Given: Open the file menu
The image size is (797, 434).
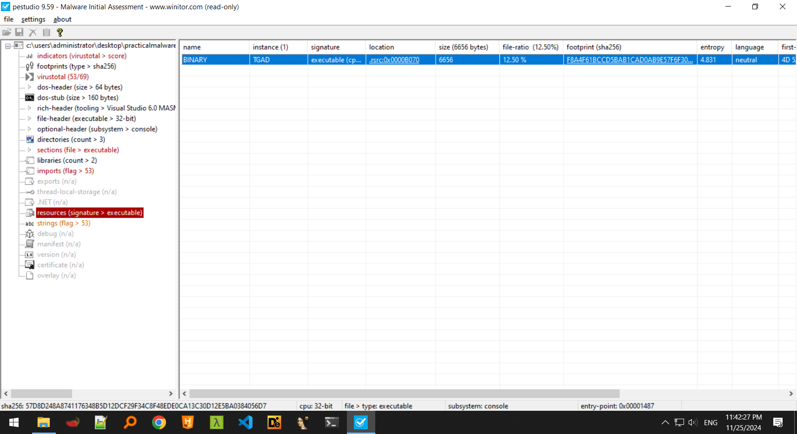Looking at the screenshot, I should coord(8,19).
